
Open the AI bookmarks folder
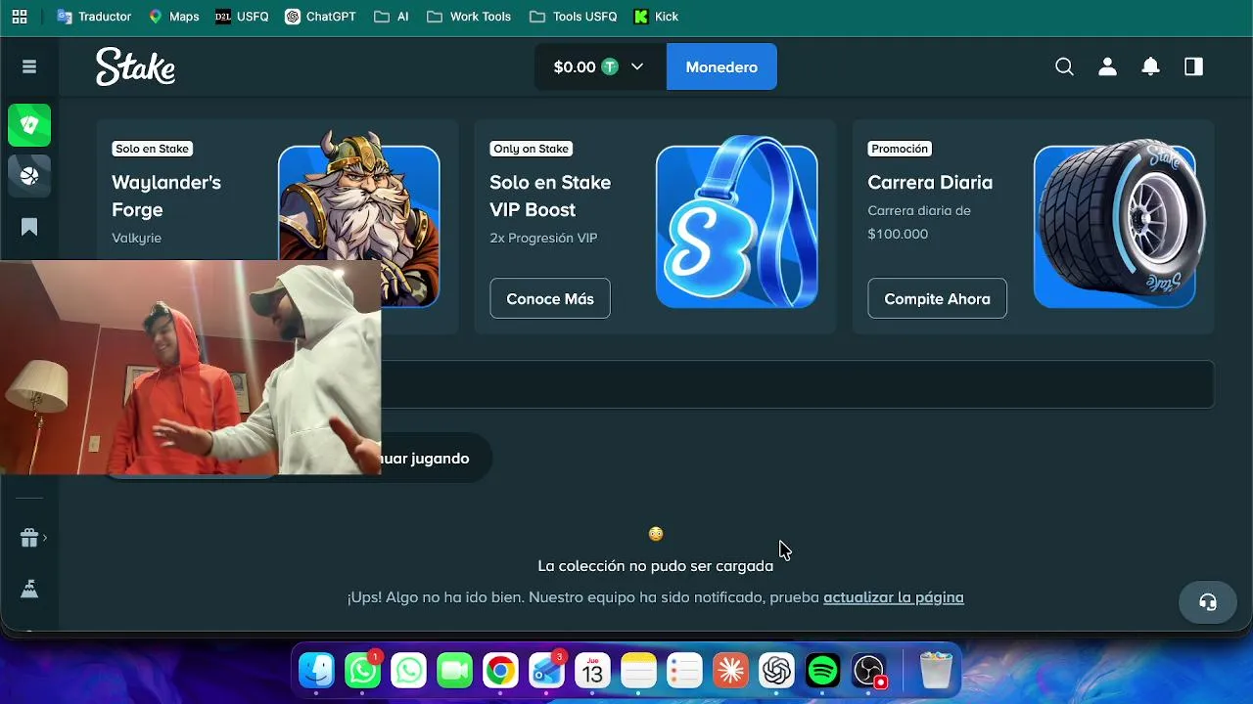click(x=392, y=17)
